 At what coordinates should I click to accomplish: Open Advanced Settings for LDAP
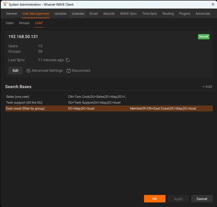tap(45, 71)
